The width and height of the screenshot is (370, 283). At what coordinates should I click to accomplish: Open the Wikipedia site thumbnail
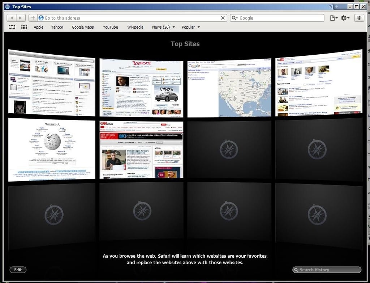[52, 150]
